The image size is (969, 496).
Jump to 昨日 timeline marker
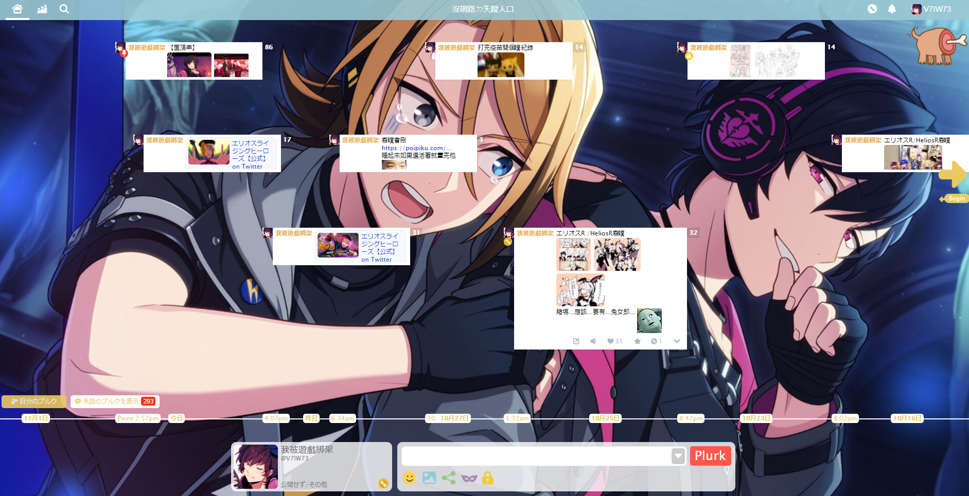[311, 418]
